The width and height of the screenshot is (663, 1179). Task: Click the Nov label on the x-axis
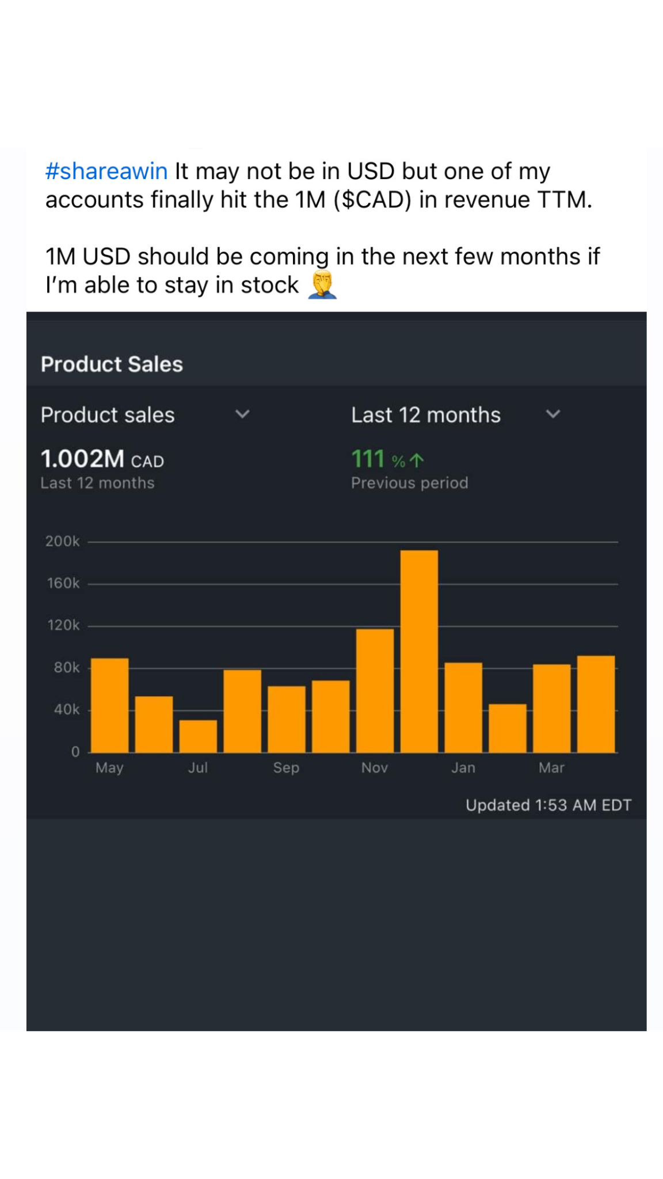375,767
